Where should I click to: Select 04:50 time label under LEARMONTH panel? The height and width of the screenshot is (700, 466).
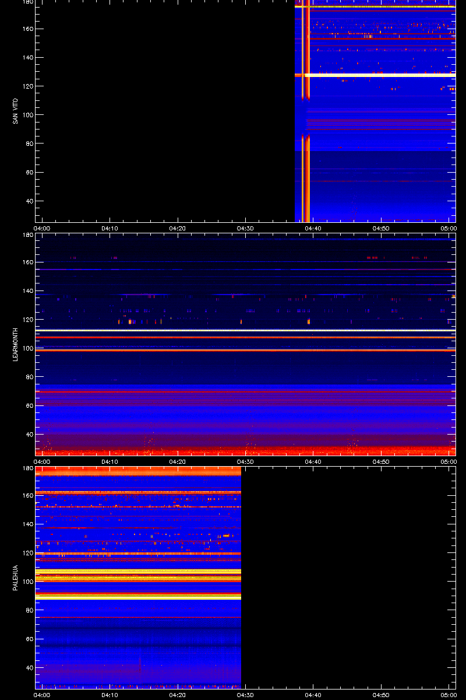[x=381, y=462]
